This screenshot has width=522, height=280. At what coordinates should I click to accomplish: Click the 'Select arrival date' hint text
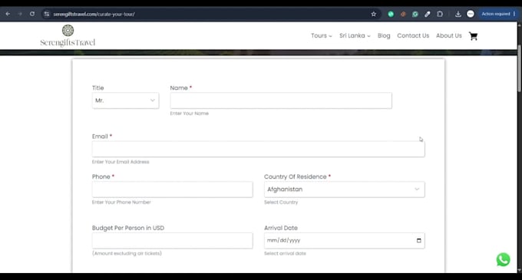pyautogui.click(x=285, y=253)
